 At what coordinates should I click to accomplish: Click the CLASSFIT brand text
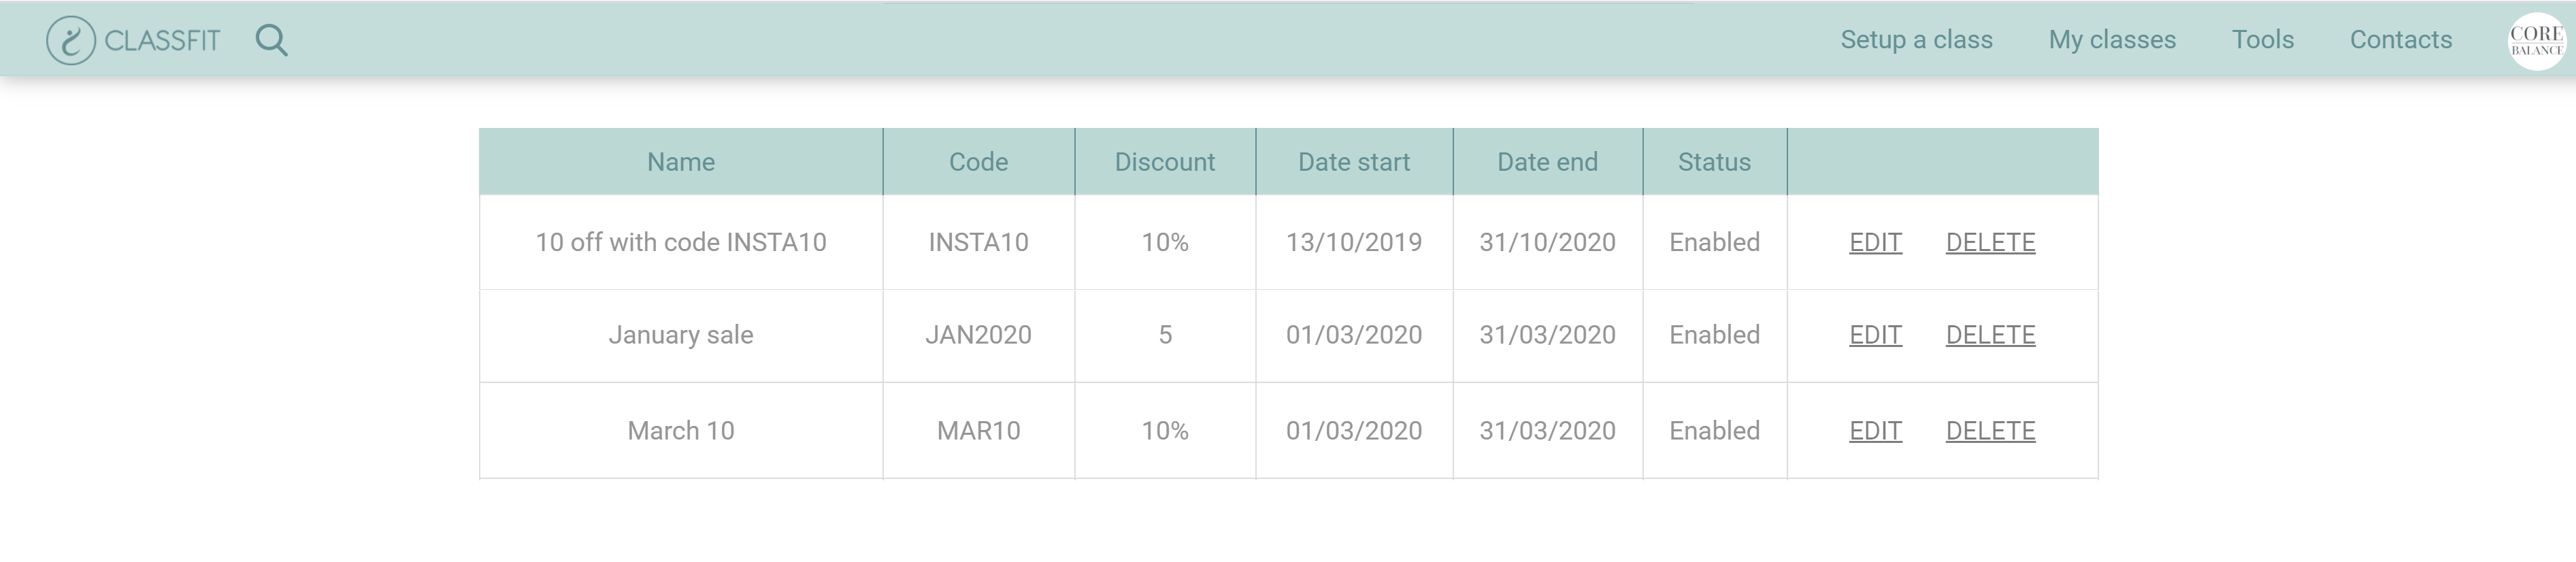162,41
